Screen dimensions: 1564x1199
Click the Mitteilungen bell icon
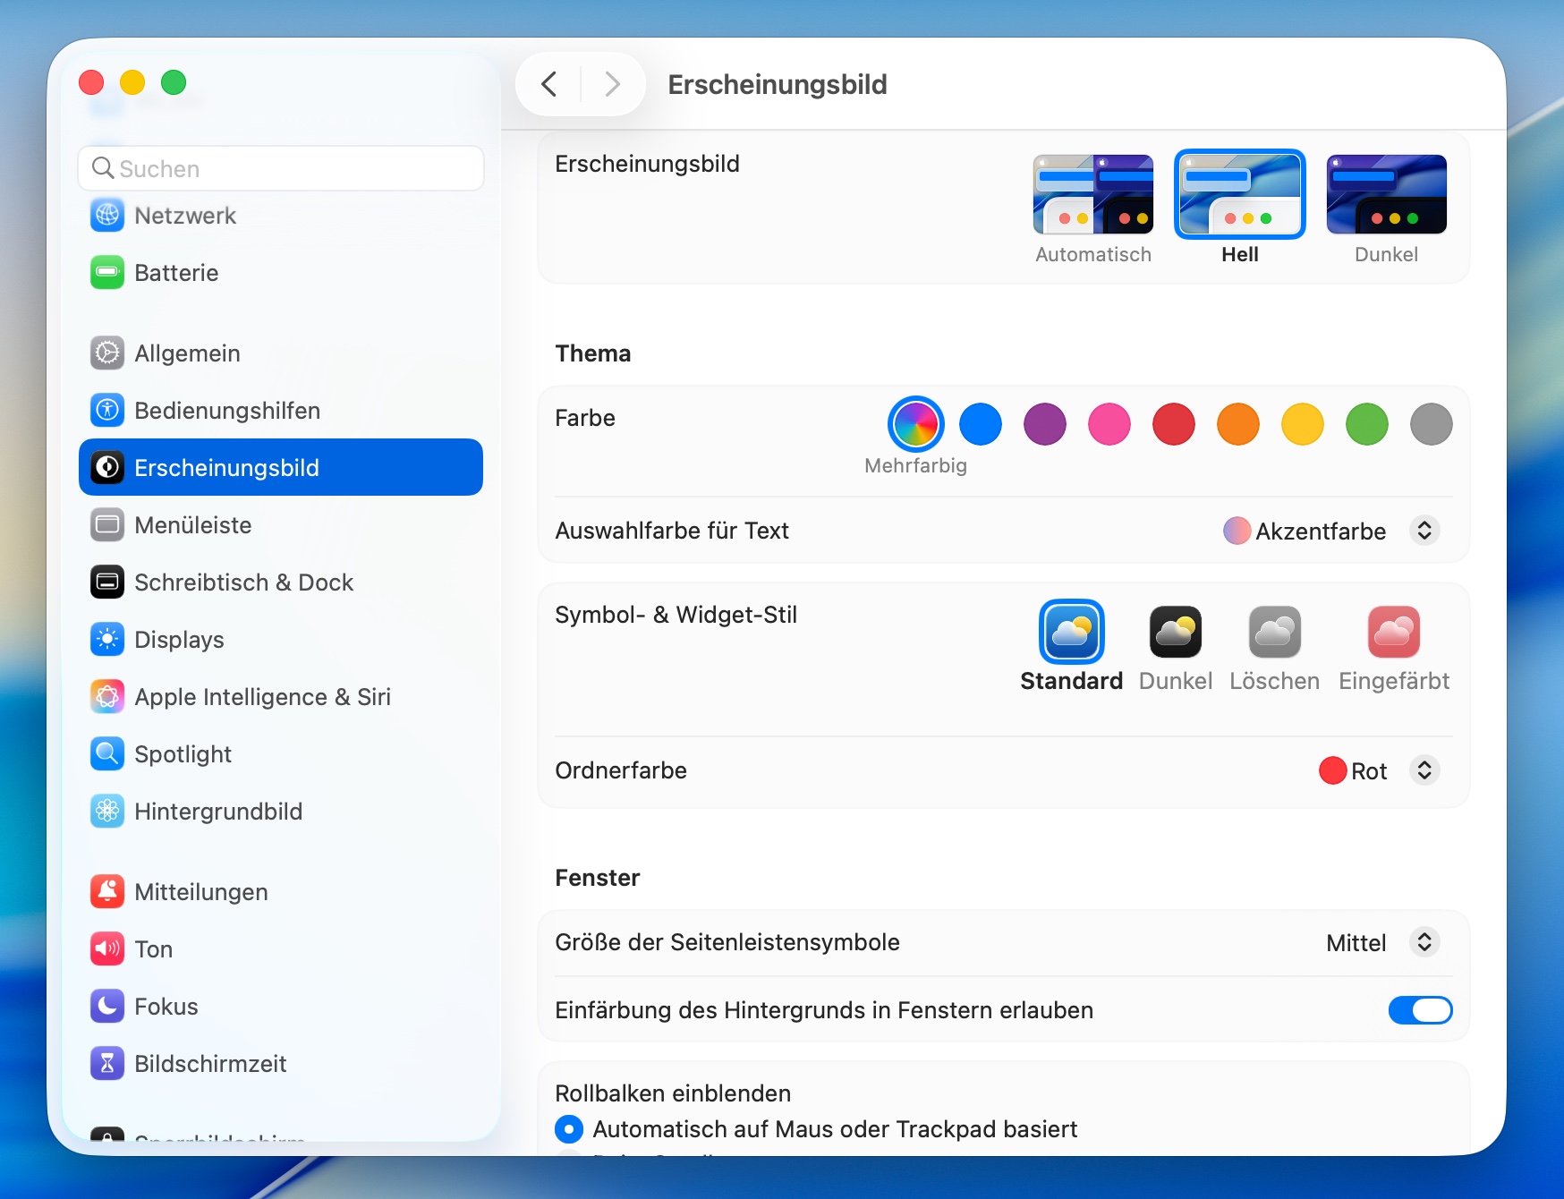pos(107,892)
